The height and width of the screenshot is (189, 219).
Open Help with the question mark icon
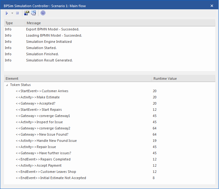click(43, 13)
